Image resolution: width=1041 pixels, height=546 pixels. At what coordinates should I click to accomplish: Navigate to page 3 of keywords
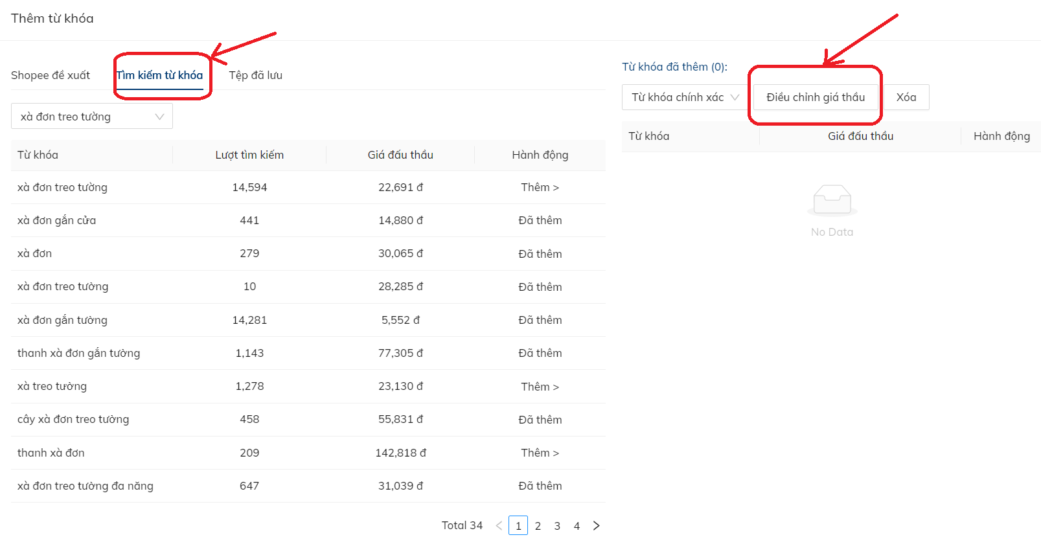point(557,526)
